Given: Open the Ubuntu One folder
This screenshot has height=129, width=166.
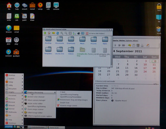Looking at the screenshot, I should click(x=59, y=51).
